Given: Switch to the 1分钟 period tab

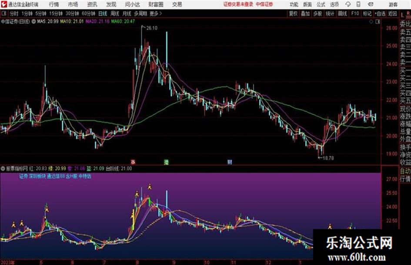Looking at the screenshot, I should 27,13.
